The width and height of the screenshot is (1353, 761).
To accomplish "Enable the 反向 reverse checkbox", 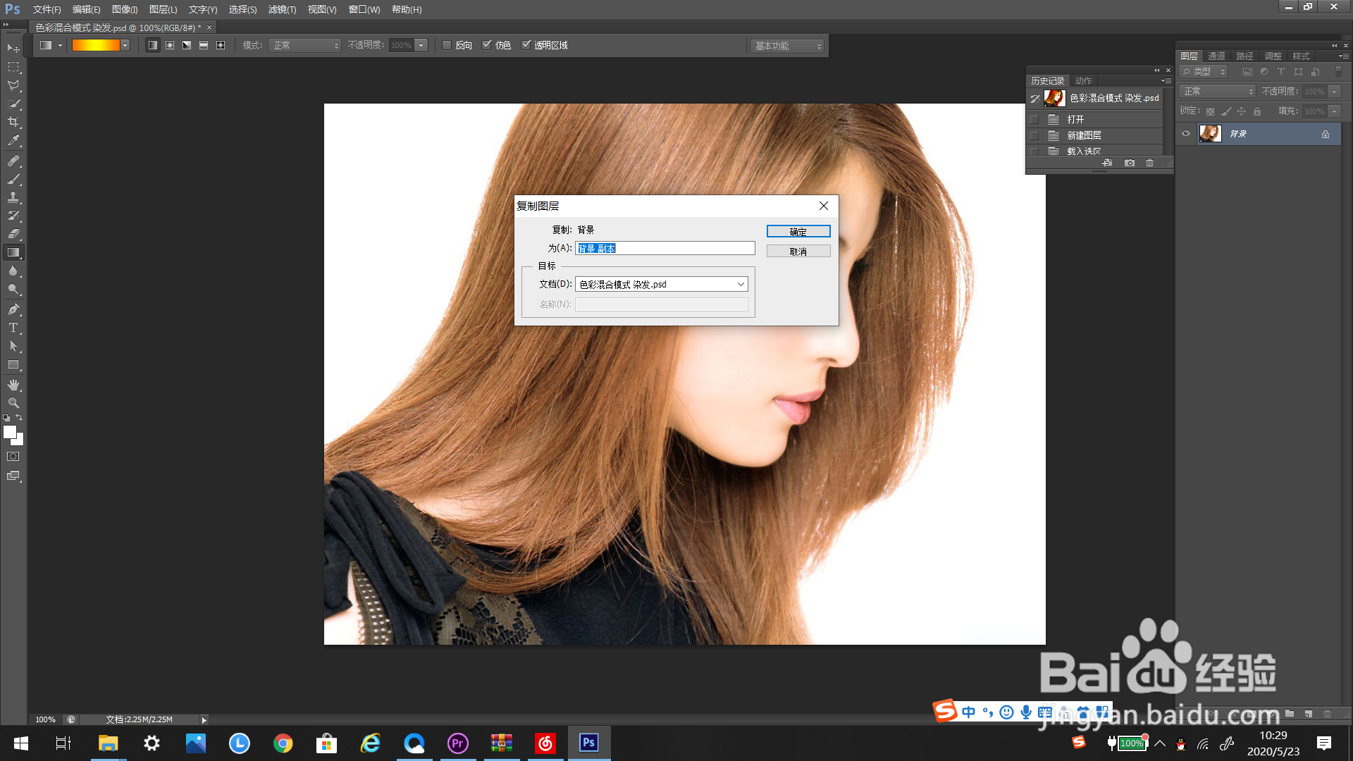I will coord(447,45).
